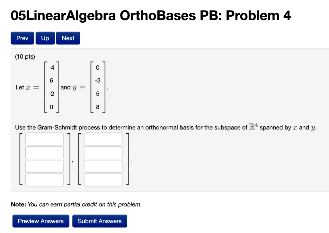Click the second entry box of the first answer vector

pyautogui.click(x=44, y=153)
